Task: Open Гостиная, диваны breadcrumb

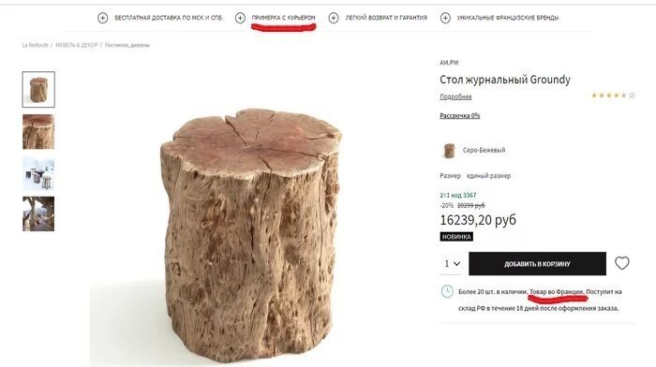Action: pos(127,45)
